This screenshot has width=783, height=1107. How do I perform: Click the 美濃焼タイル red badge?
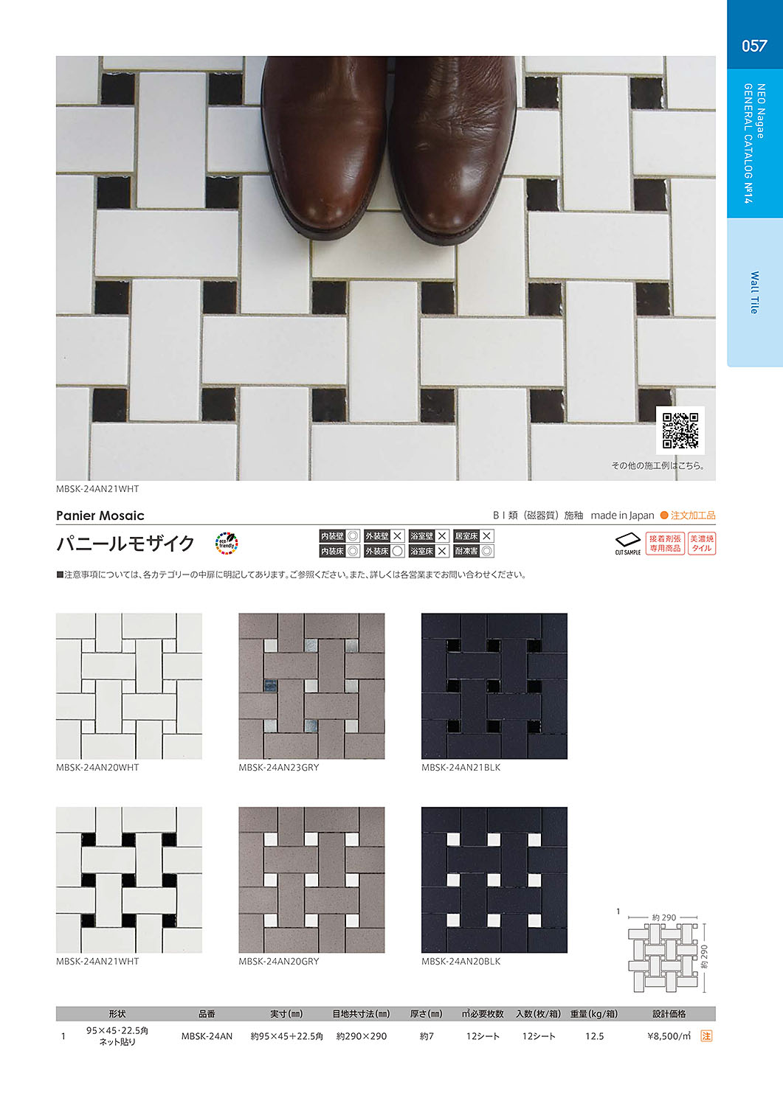point(702,544)
